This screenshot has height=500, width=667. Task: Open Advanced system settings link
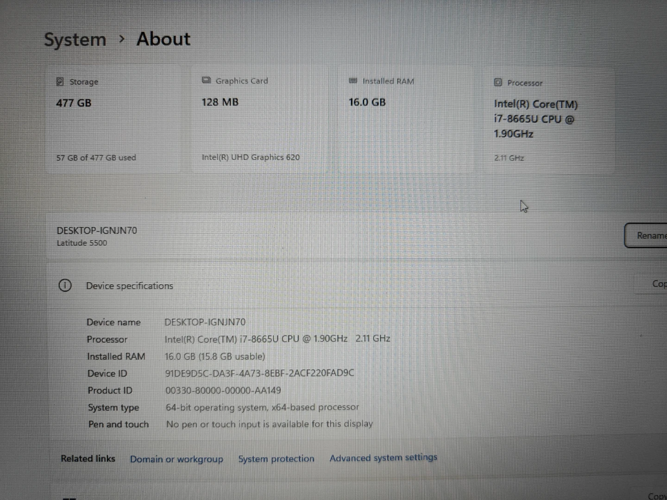point(384,457)
